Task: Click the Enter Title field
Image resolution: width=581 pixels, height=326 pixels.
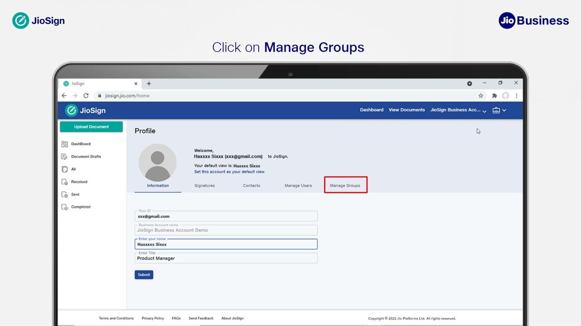Action: [x=226, y=258]
